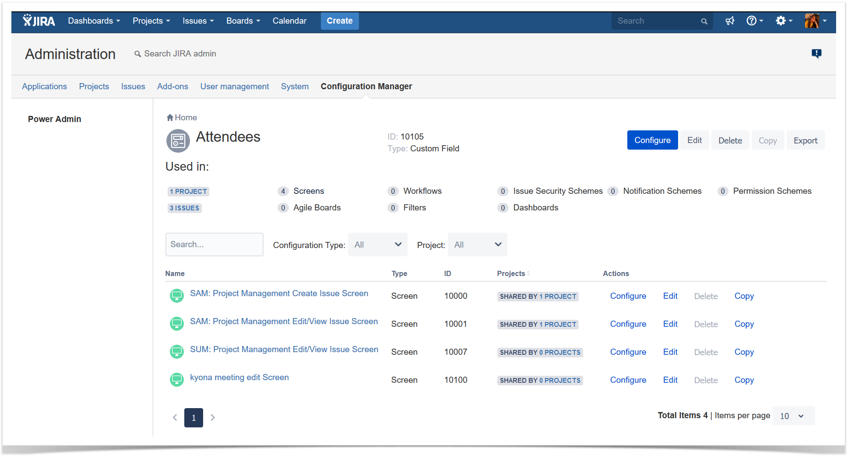The height and width of the screenshot is (458, 851).
Task: Open the 3 ISSUES badge
Action: point(185,208)
